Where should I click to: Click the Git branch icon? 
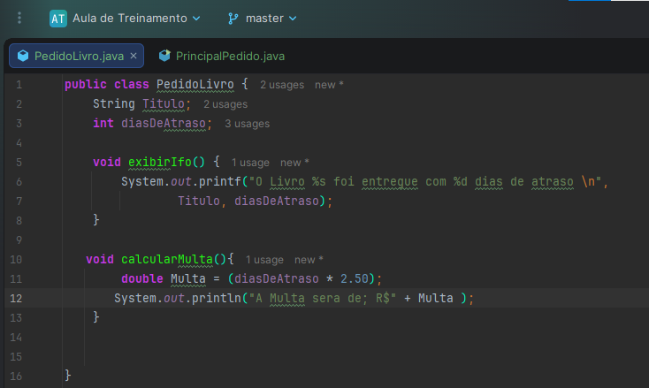(233, 19)
